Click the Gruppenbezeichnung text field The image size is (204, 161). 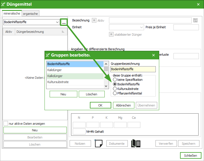click(133, 69)
